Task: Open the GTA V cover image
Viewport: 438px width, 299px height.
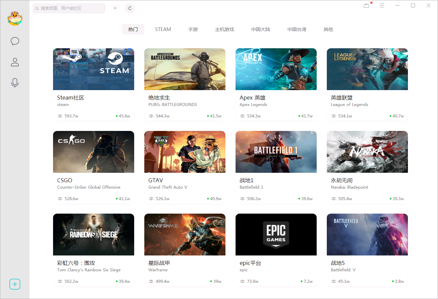Action: (x=185, y=152)
